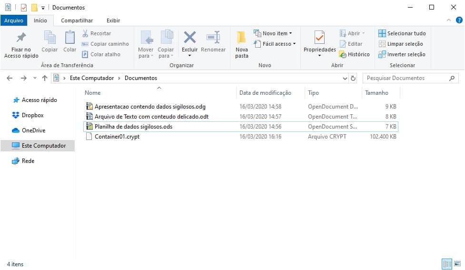The width and height of the screenshot is (465, 270).
Task: Open the Fácil acesso dropdown
Action: 275,44
